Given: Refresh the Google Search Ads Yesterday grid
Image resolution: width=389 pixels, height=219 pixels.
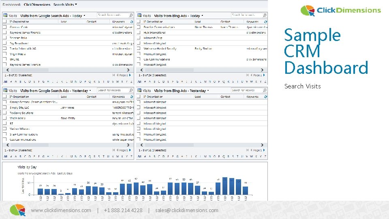Looking at the screenshot, I should pyautogui.click(x=131, y=97).
